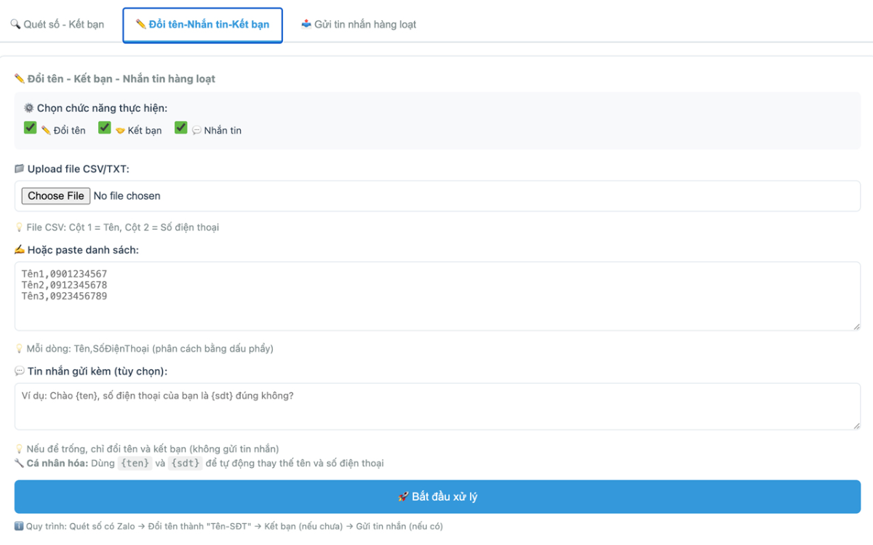Image resolution: width=873 pixels, height=545 pixels.
Task: Click the inbox icon on Gửi tin nhắn tab
Action: coord(306,24)
